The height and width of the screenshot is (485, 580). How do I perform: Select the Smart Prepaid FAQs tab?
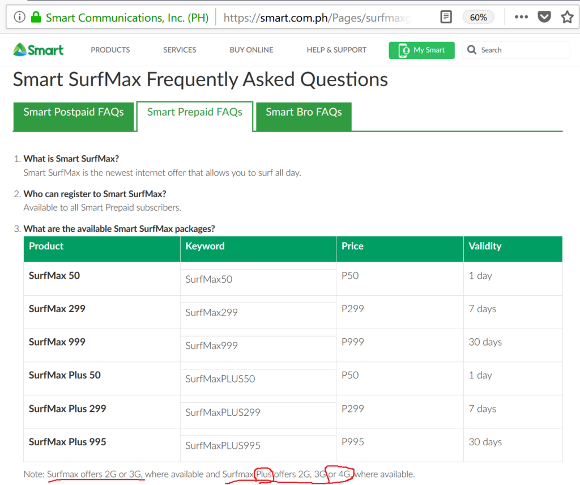(194, 112)
